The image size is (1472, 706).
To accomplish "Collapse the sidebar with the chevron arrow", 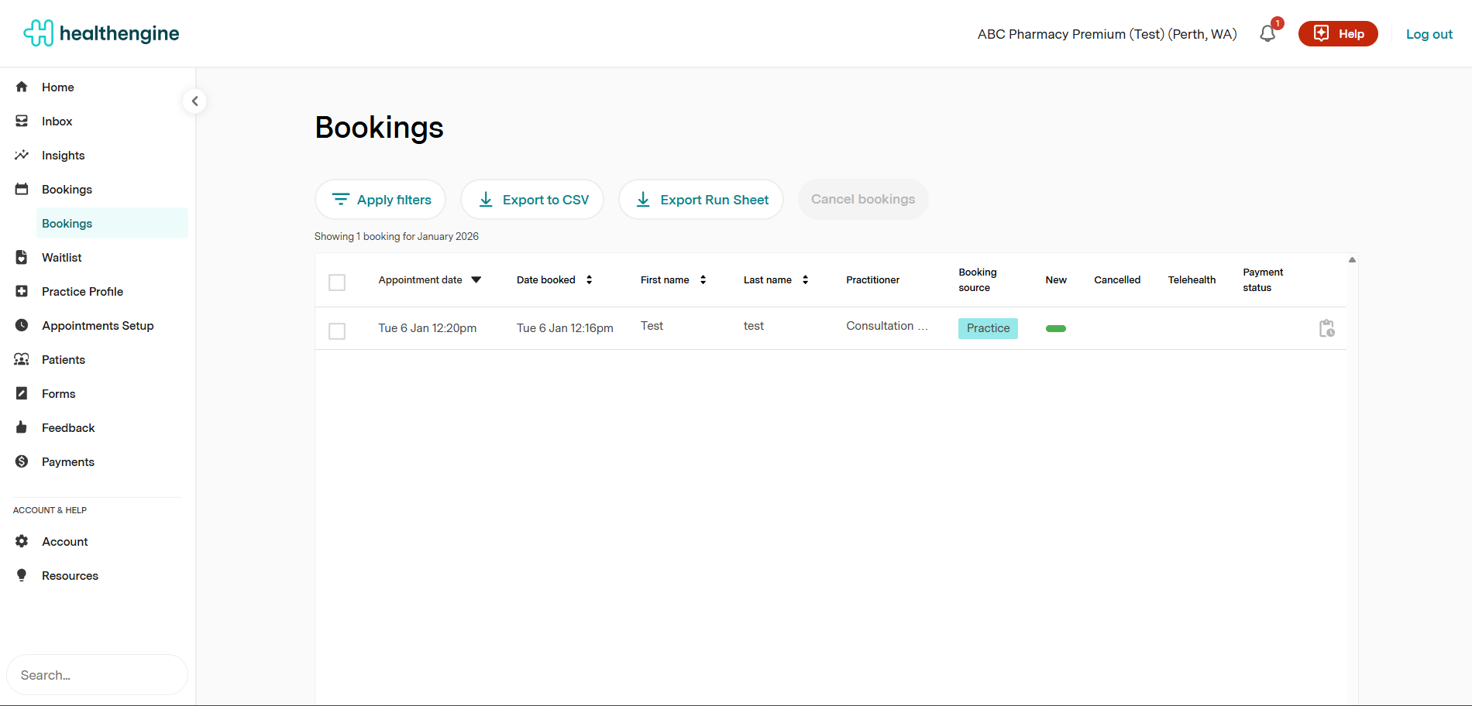I will click(x=194, y=101).
